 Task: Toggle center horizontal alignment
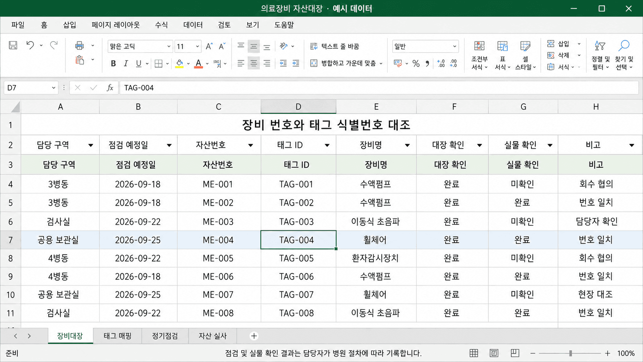point(254,63)
